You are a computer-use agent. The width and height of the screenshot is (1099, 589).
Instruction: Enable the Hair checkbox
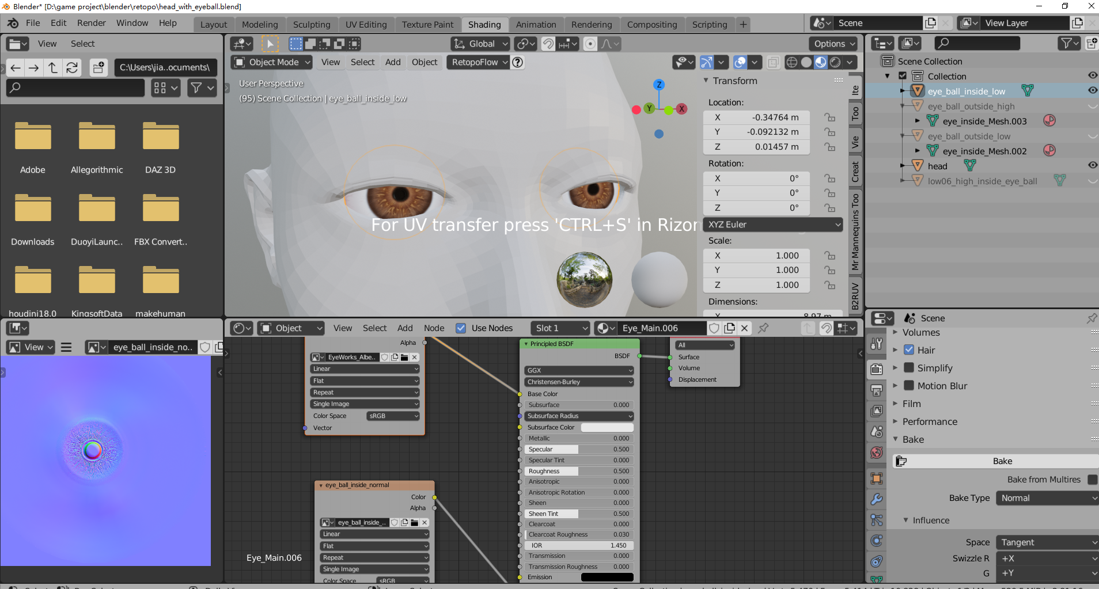909,350
